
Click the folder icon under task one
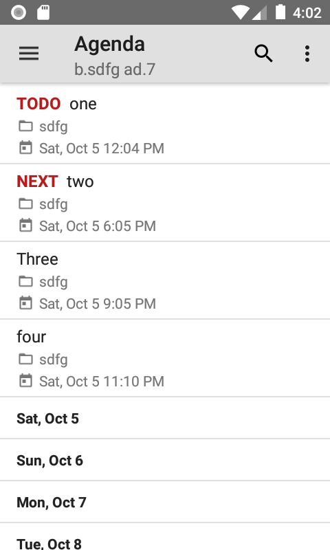coord(25,126)
